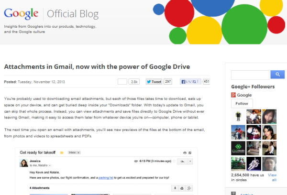Click inside the blog search field

click(250, 75)
